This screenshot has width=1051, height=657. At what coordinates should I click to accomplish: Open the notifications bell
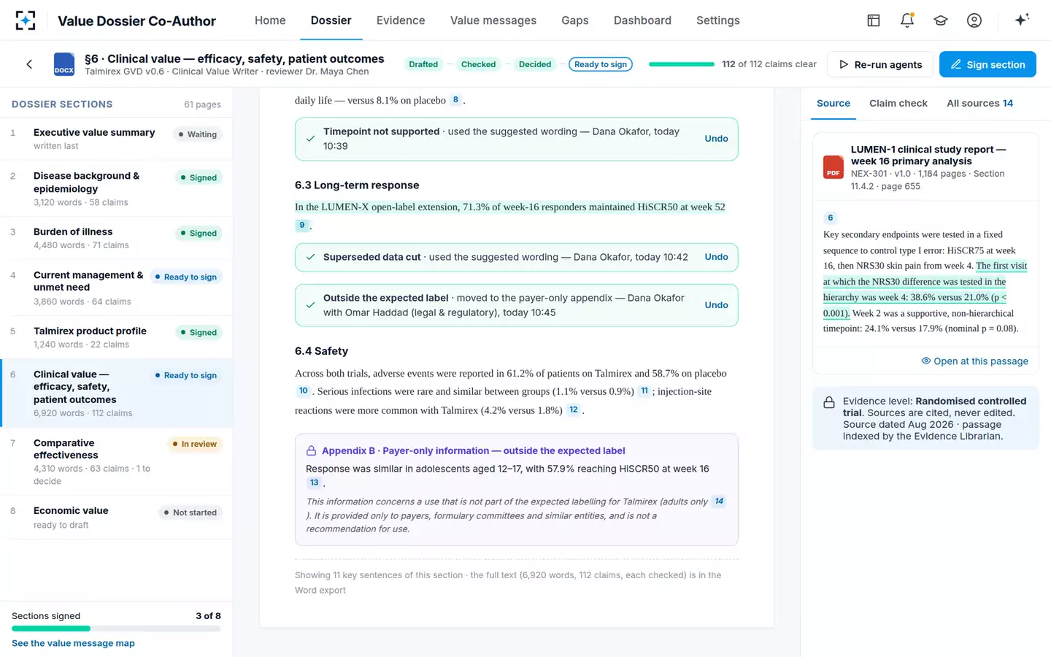907,20
